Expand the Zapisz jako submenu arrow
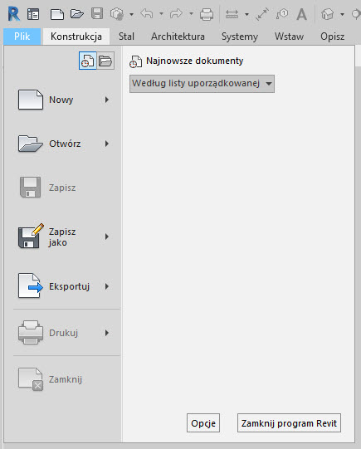Viewport: 361px width, 449px height. point(107,237)
